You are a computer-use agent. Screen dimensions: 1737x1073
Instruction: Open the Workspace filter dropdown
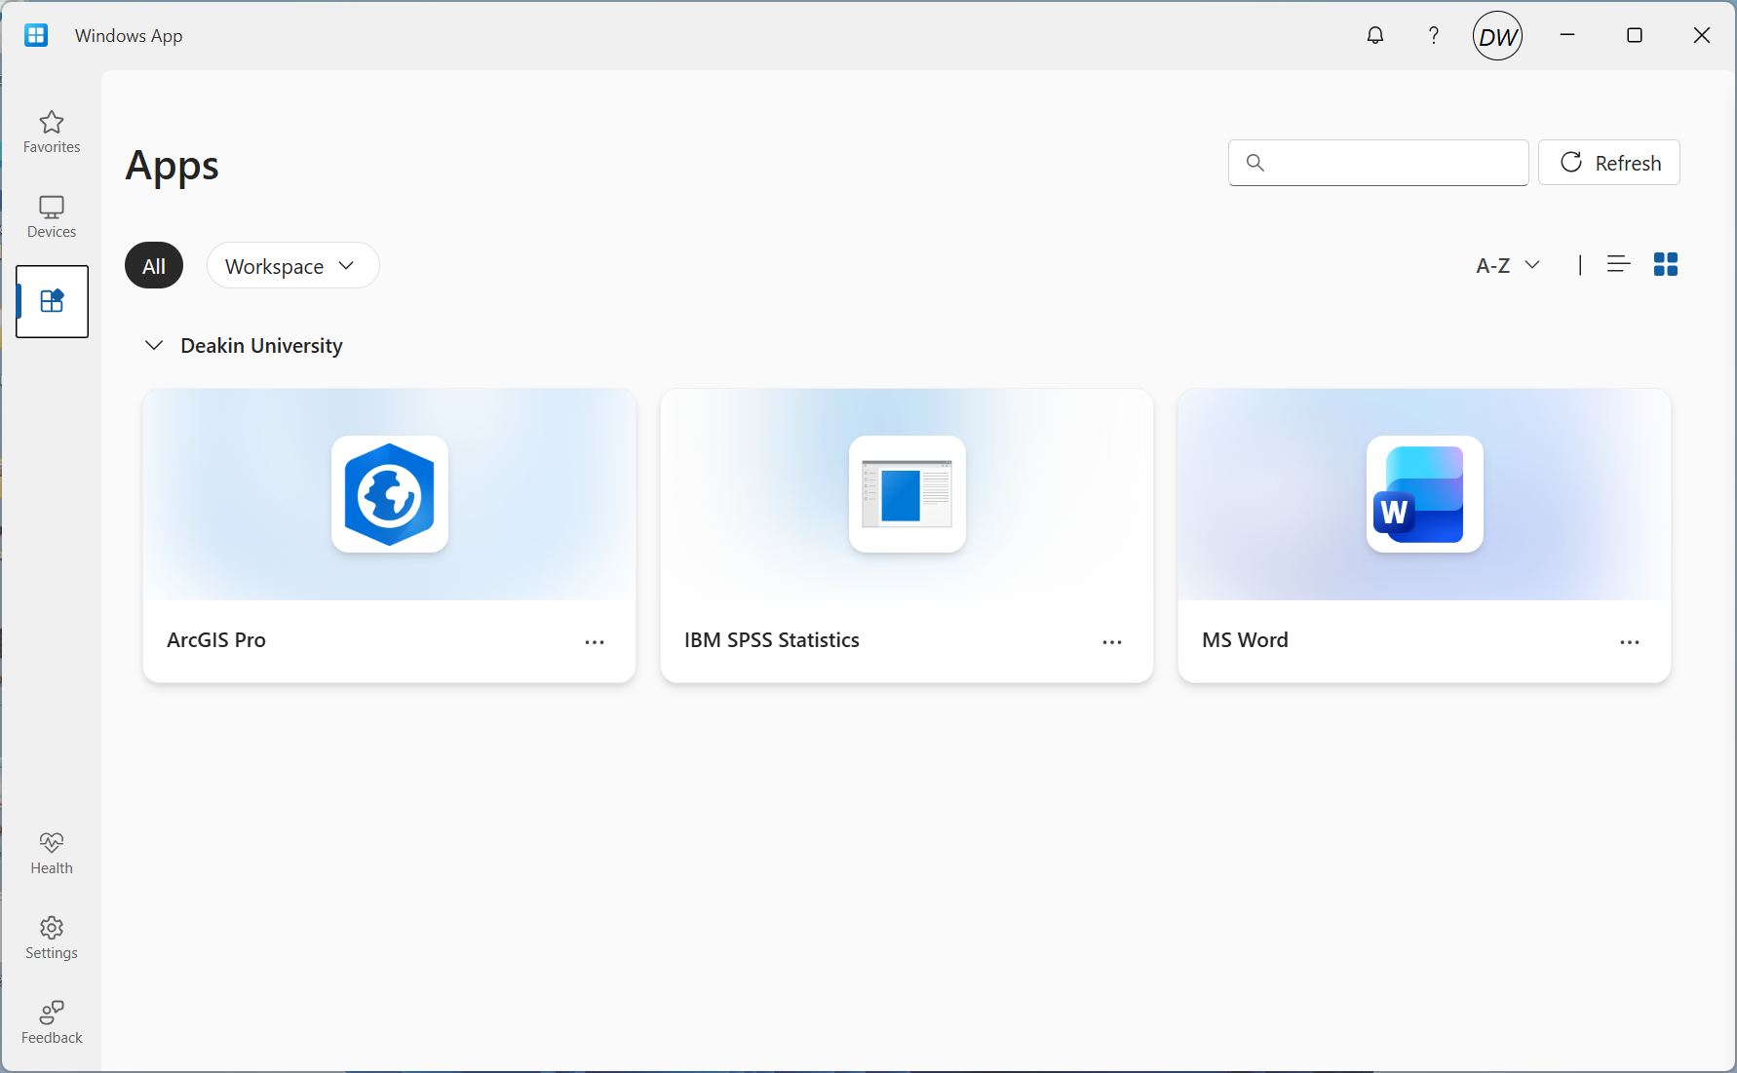(292, 264)
